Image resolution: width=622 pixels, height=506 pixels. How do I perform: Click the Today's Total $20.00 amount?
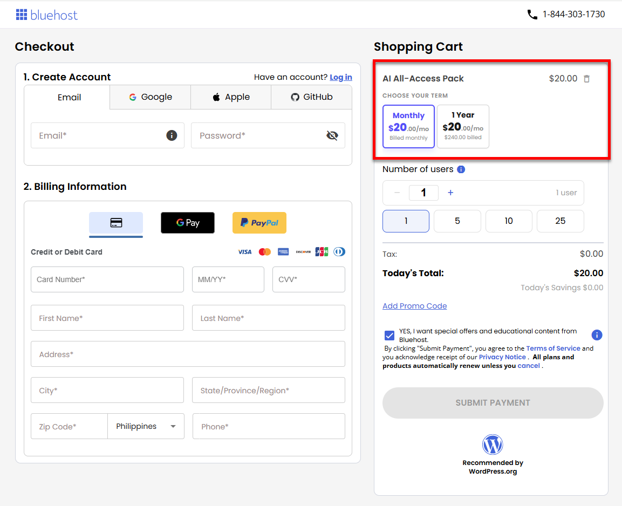[x=588, y=273]
